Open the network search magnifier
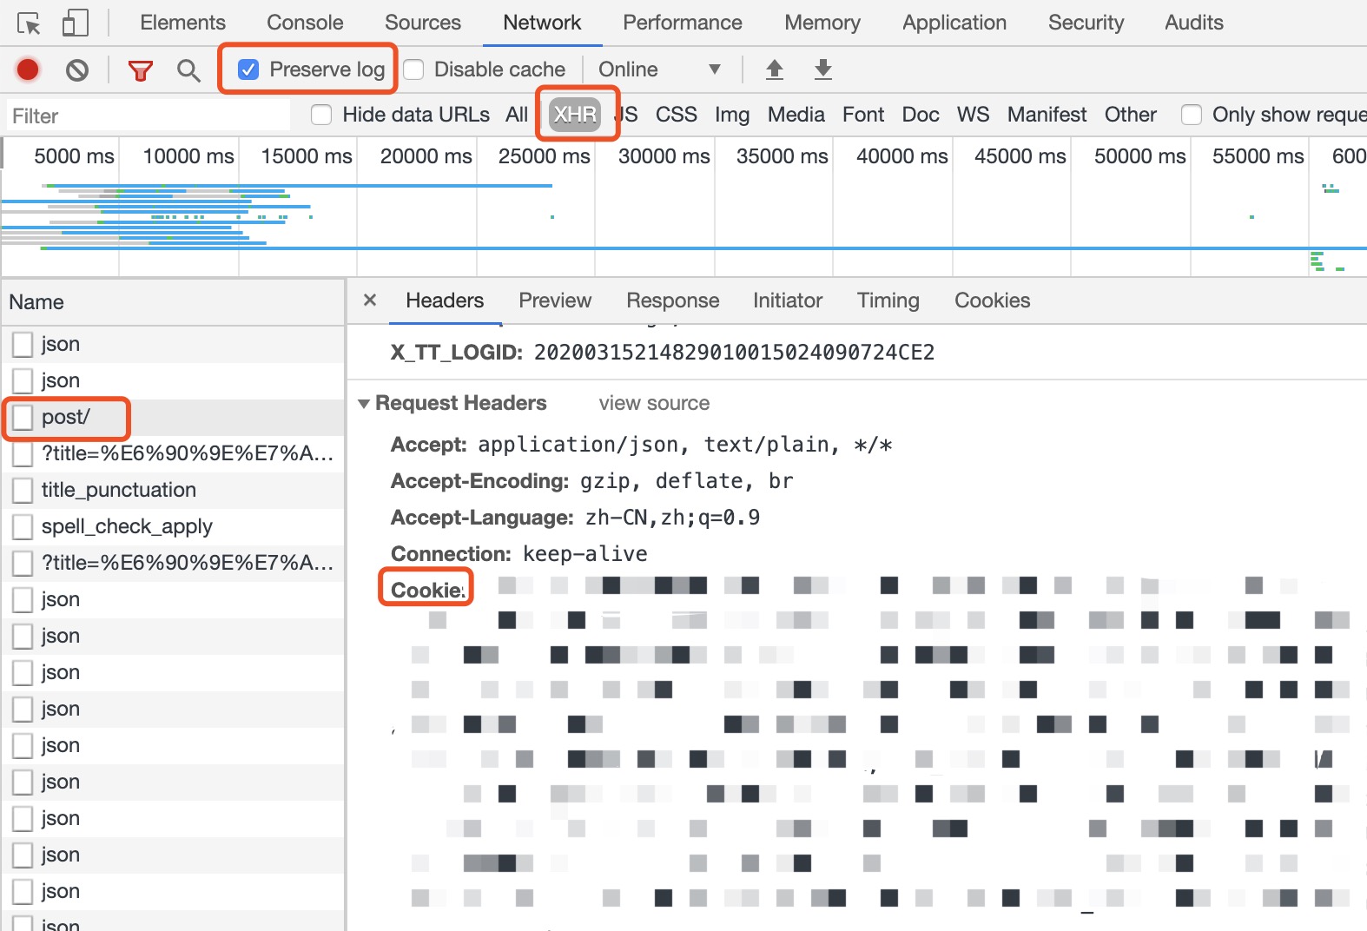 tap(188, 69)
